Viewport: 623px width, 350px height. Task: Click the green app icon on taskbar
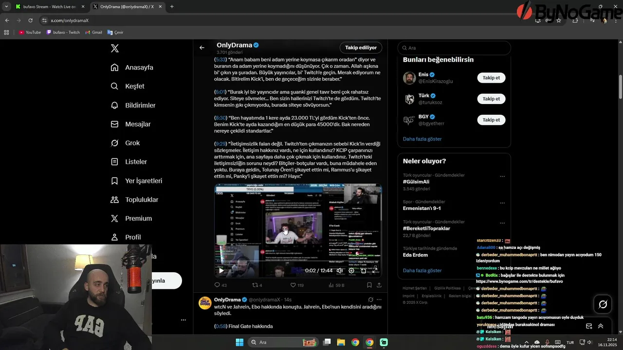point(384,342)
